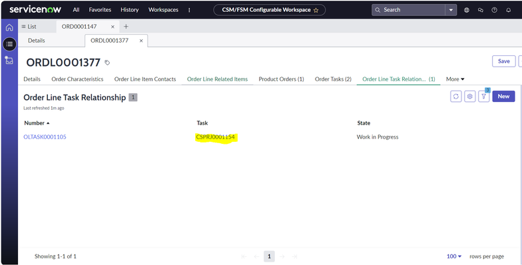
Task: Open the Order Line Item Contacts tab
Action: pyautogui.click(x=145, y=79)
